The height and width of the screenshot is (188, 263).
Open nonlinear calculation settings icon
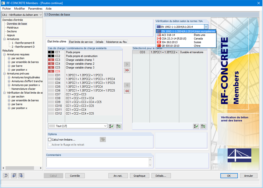pyautogui.click(x=103, y=139)
